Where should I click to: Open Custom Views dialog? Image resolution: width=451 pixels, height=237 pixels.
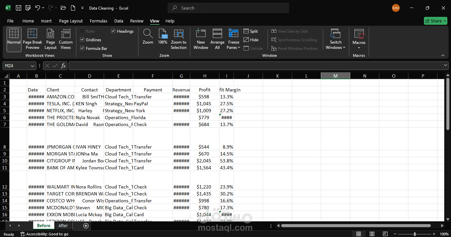click(66, 39)
